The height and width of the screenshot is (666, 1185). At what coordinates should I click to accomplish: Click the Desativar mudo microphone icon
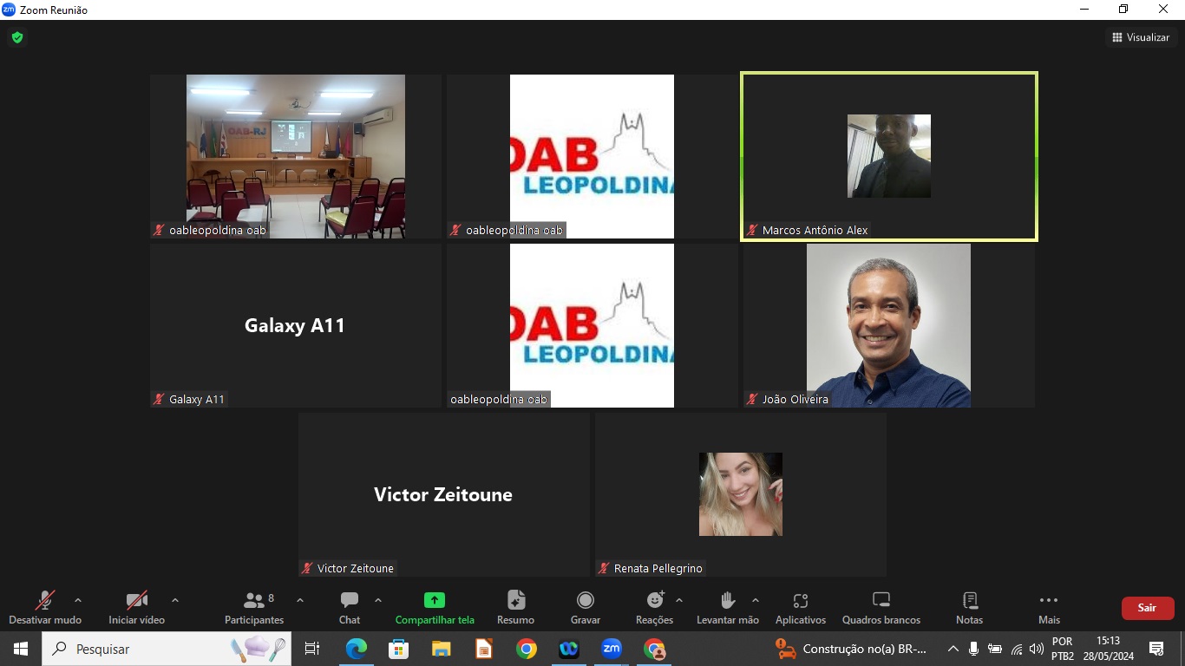[44, 600]
